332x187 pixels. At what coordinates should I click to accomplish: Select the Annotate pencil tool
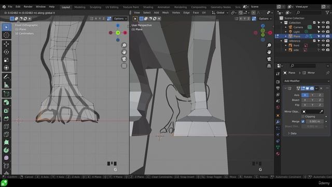coord(6,77)
